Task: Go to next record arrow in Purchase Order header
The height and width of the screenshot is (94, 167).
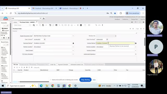Action: coord(141,29)
